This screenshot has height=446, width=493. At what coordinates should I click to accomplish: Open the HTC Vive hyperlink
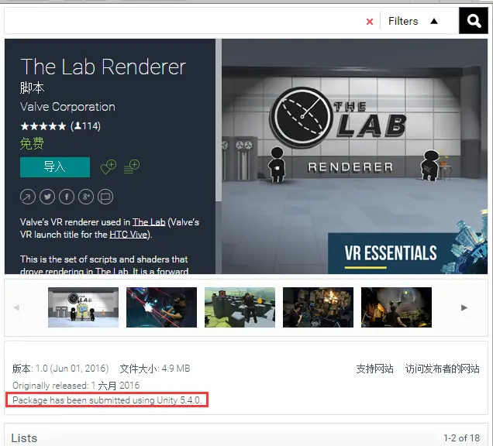click(128, 235)
